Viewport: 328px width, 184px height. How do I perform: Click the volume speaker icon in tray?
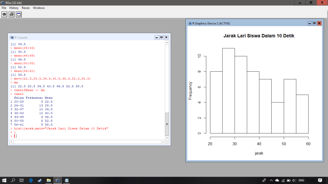tap(294, 180)
